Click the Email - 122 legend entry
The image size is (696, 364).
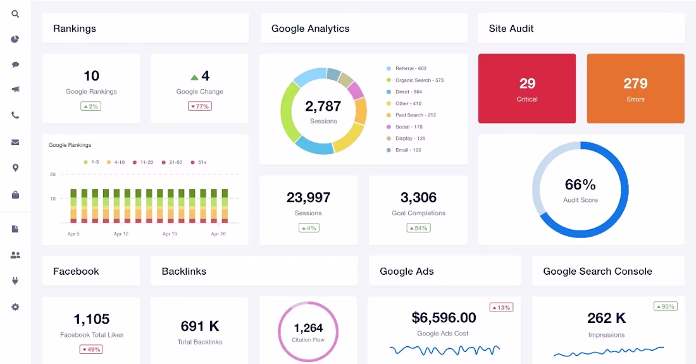(x=404, y=150)
